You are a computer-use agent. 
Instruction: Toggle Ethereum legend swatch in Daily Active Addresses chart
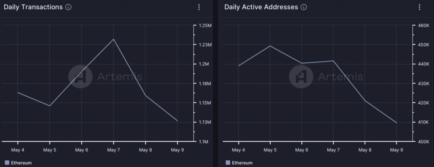coord(228,163)
